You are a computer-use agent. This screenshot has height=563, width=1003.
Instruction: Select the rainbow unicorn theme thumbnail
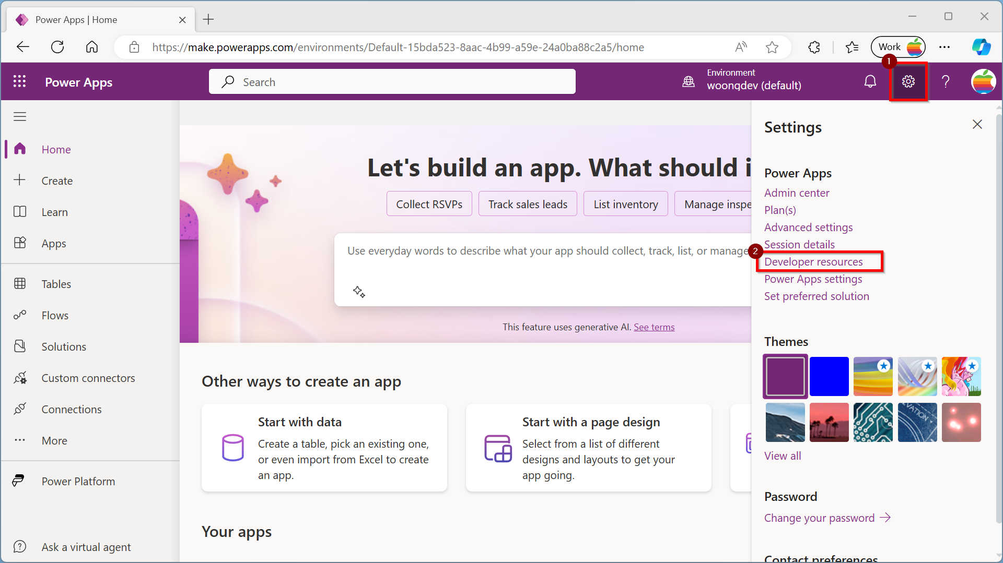[x=961, y=376]
